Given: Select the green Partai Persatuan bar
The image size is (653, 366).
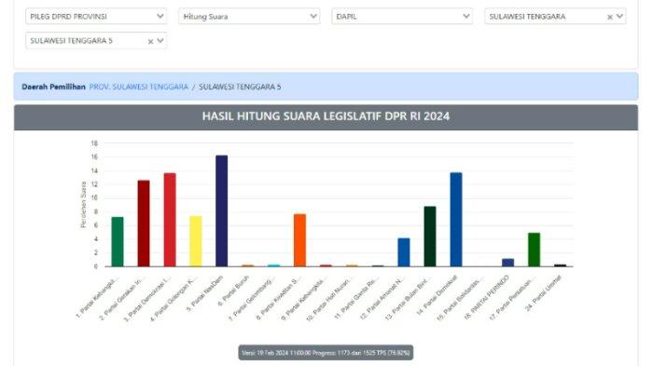Looking at the screenshot, I should point(534,250).
